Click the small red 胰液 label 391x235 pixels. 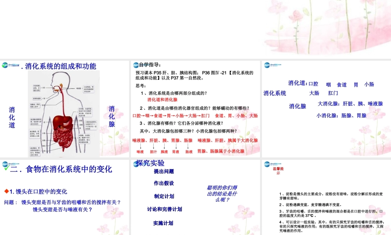click(164, 152)
